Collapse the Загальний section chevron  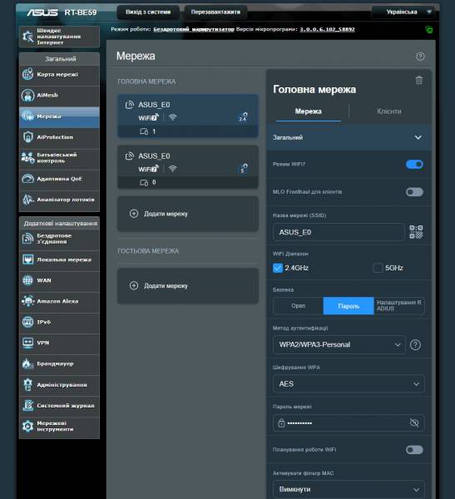coord(418,137)
